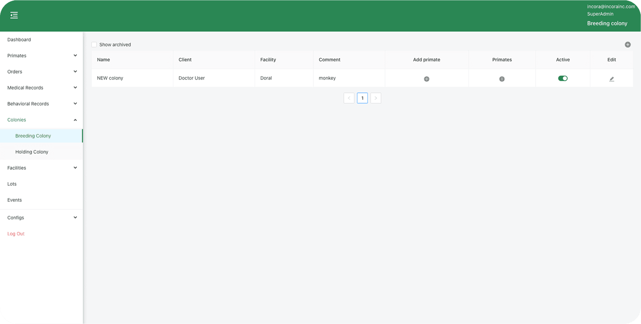This screenshot has width=641, height=324.
Task: Expand the Orders sidebar menu
Action: tap(41, 72)
